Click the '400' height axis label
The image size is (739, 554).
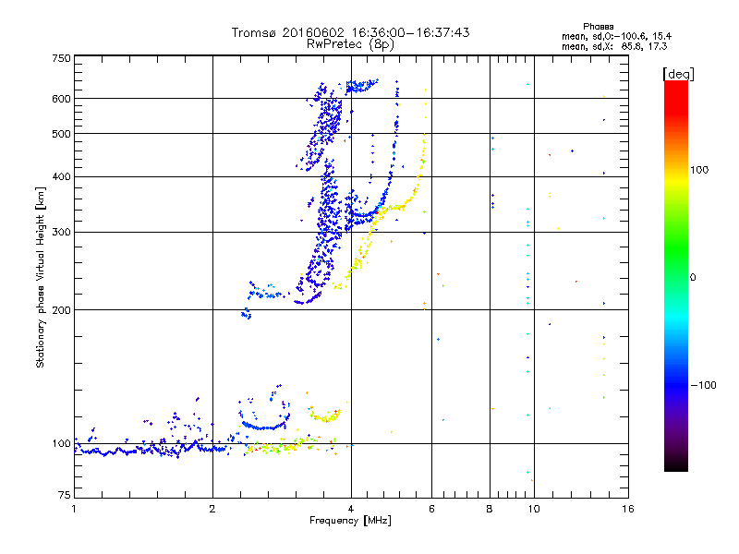point(61,176)
